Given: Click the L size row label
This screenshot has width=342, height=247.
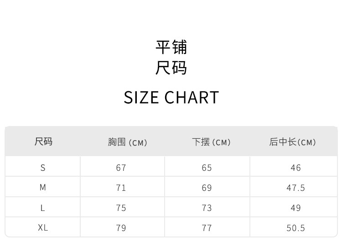Looking at the screenshot, I should click(43, 208).
